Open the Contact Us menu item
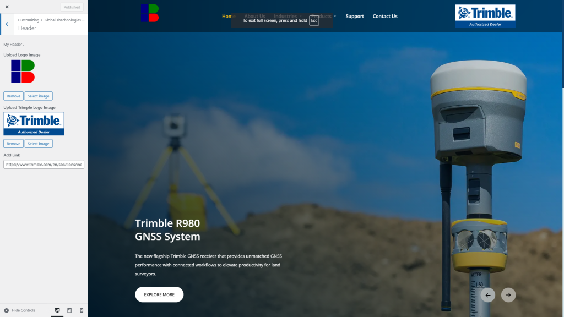 pyautogui.click(x=385, y=16)
